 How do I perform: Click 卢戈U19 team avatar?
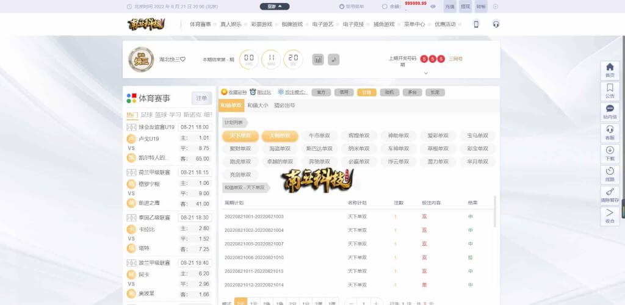[x=131, y=138]
